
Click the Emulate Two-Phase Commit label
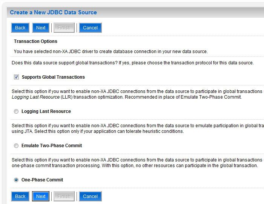click(52, 146)
